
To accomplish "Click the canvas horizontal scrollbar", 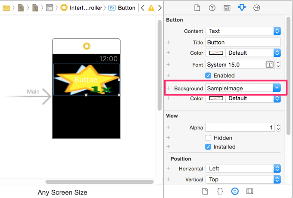I will tap(100, 182).
